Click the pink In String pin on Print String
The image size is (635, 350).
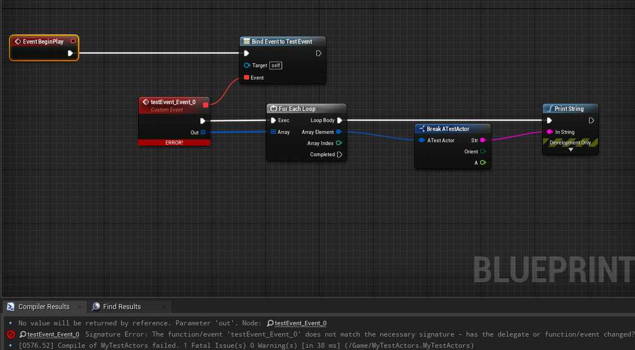pyautogui.click(x=549, y=132)
